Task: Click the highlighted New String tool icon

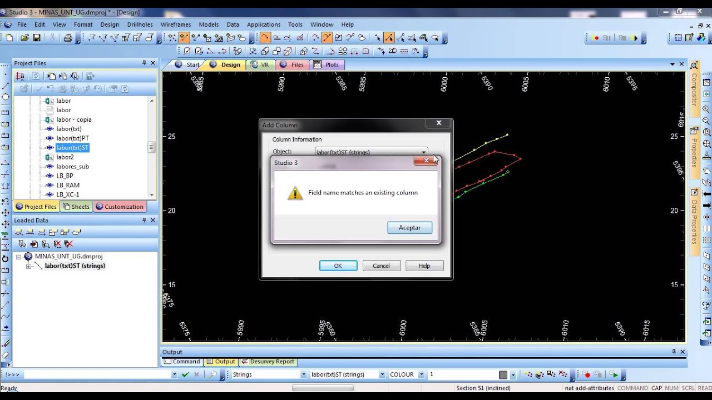Action: pos(184,38)
